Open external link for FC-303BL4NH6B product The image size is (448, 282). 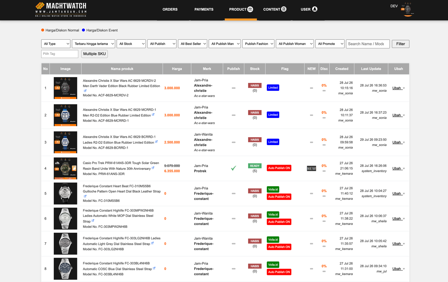click(x=154, y=268)
